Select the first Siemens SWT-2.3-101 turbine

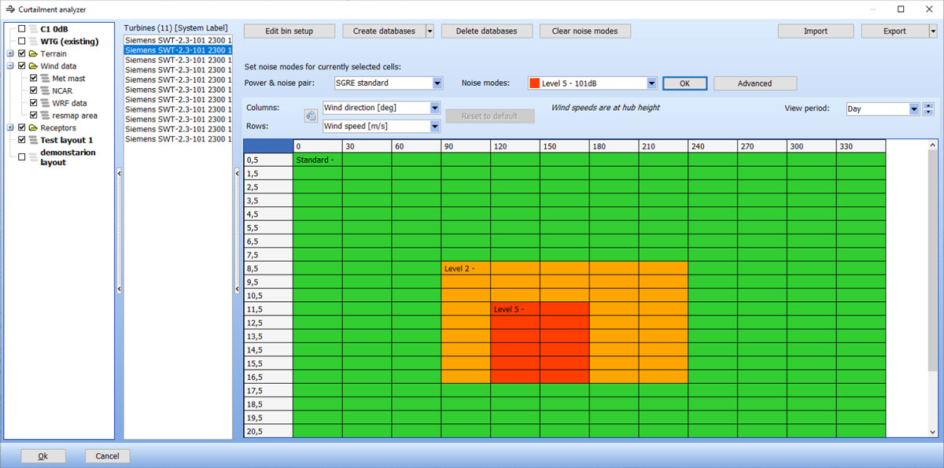click(x=178, y=39)
